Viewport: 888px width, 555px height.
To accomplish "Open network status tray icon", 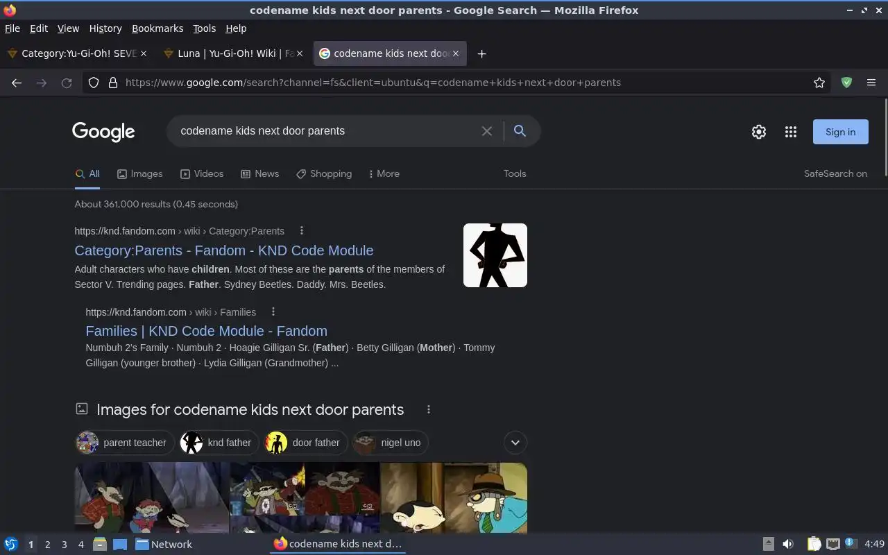I will pyautogui.click(x=833, y=545).
